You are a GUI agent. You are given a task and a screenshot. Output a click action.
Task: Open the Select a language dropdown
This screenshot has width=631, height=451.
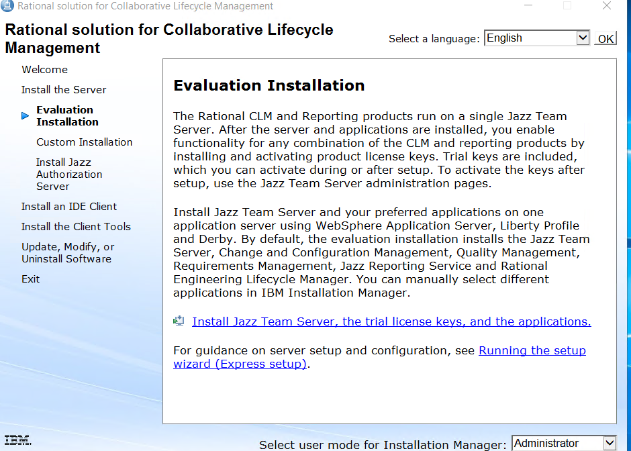(583, 38)
